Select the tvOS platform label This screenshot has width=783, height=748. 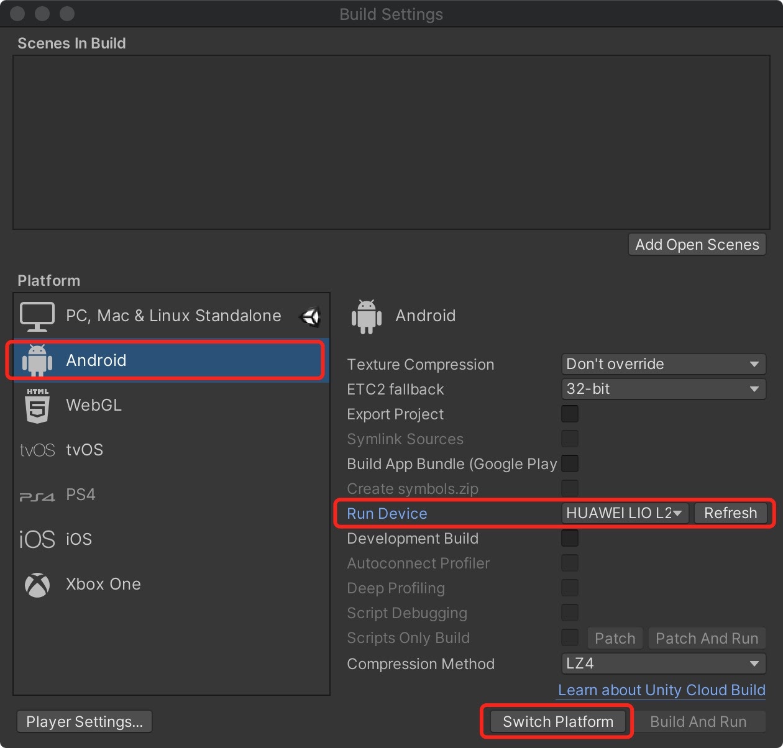click(x=85, y=450)
